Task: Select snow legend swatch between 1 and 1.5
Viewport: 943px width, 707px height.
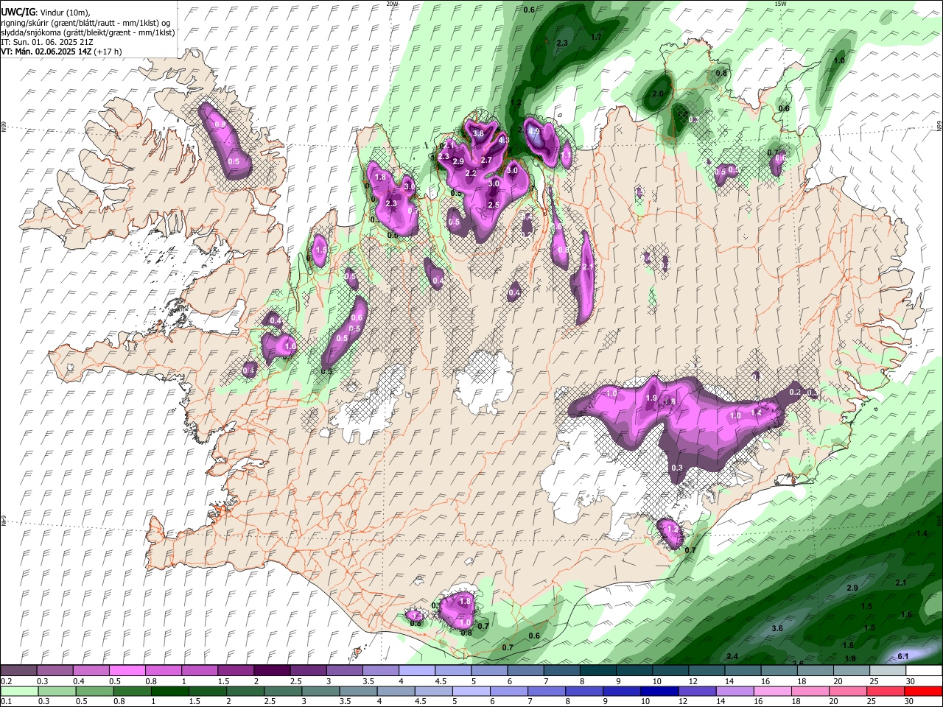Action: point(200,670)
